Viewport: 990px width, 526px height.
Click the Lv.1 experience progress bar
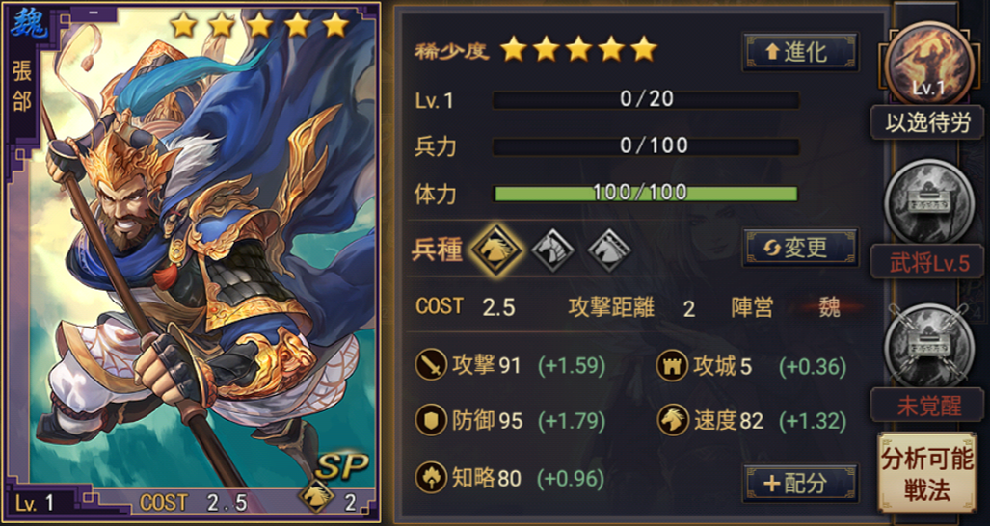point(645,99)
